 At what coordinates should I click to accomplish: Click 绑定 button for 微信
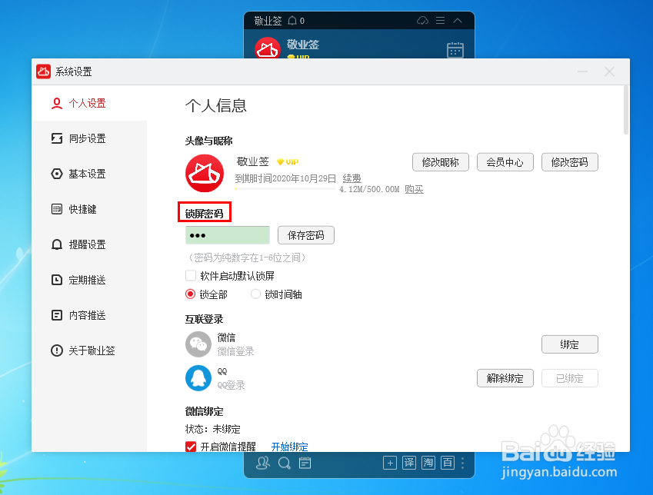570,344
